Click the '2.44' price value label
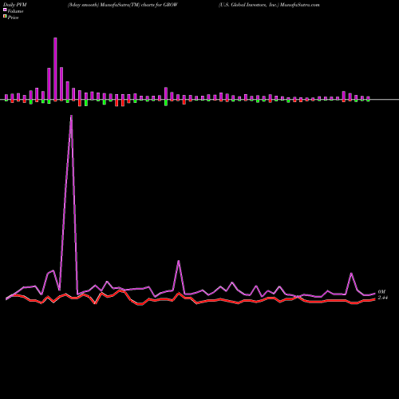 tap(382, 298)
